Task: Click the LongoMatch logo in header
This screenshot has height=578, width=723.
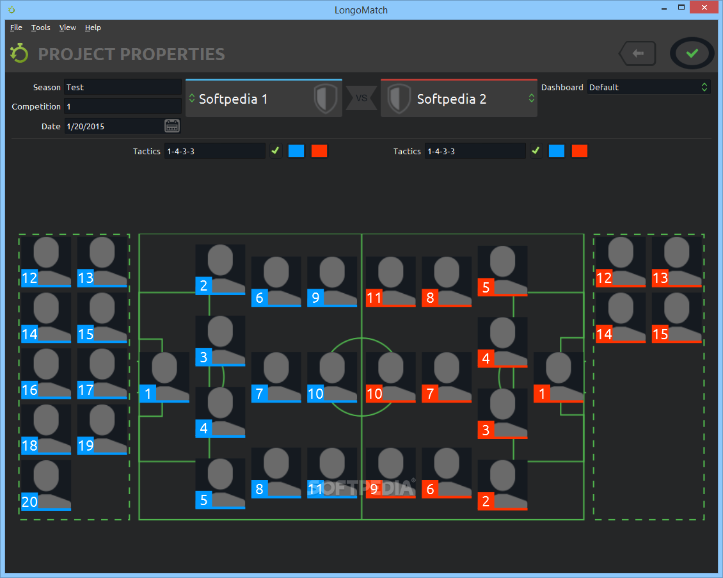Action: pos(19,54)
